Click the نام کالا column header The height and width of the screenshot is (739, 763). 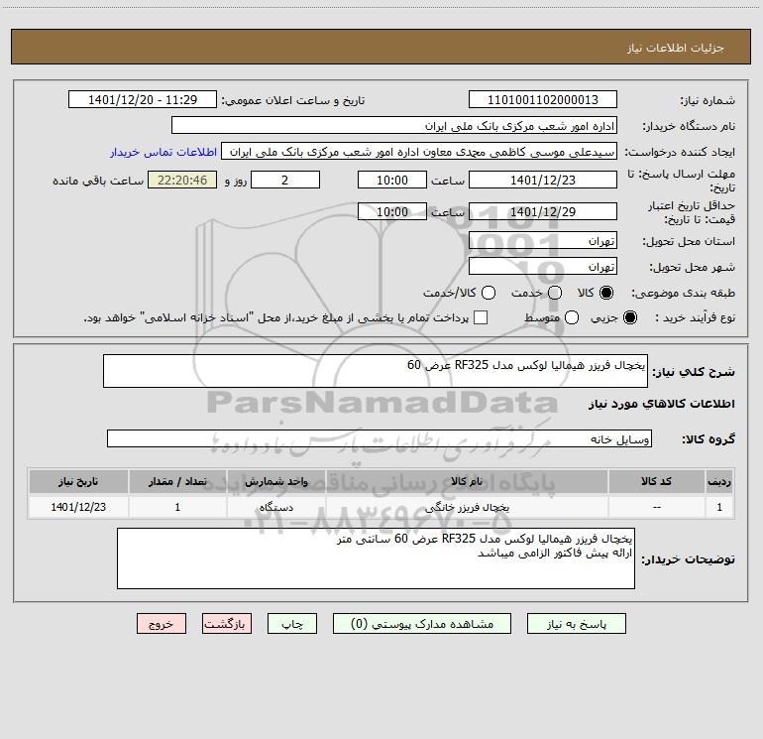(x=467, y=481)
